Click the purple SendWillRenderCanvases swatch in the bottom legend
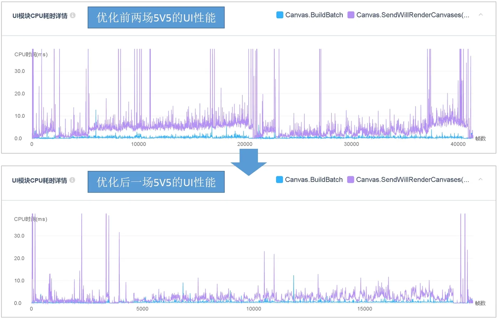Viewport: 499px width, 320px height. 350,180
